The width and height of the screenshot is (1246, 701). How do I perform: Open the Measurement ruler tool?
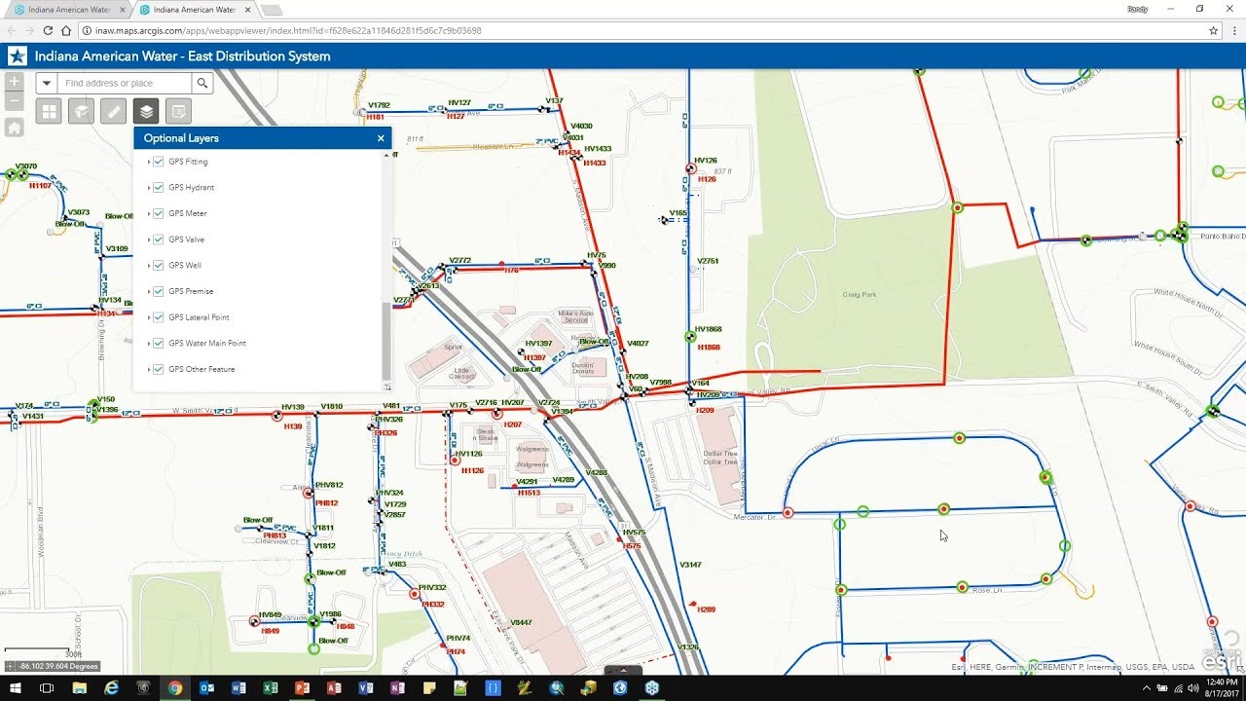(x=114, y=111)
